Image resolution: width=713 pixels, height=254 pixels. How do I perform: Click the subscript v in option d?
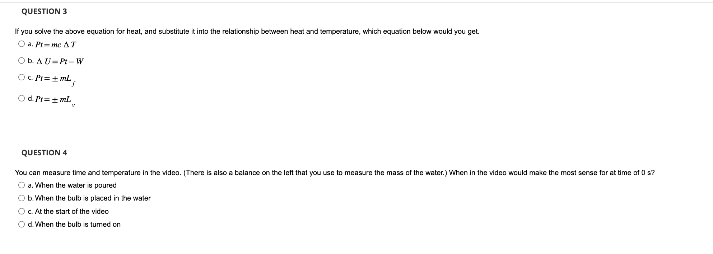click(73, 105)
